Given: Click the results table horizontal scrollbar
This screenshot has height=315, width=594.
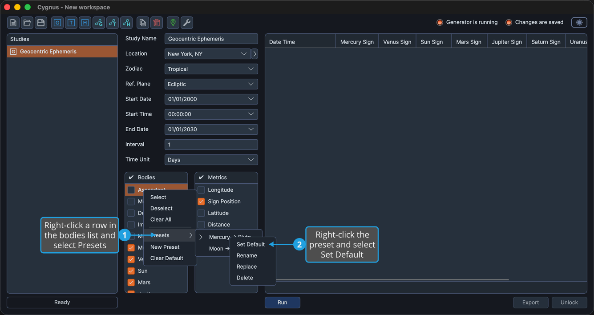Looking at the screenshot, I should click(392, 280).
